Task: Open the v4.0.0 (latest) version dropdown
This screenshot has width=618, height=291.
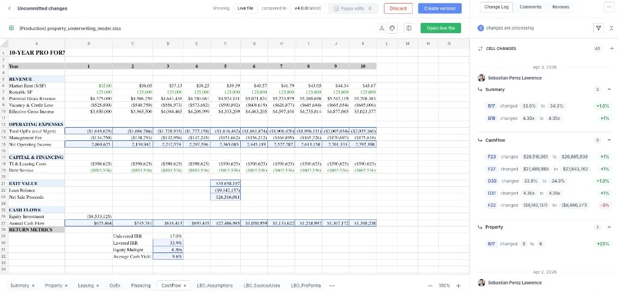Action: [x=308, y=8]
